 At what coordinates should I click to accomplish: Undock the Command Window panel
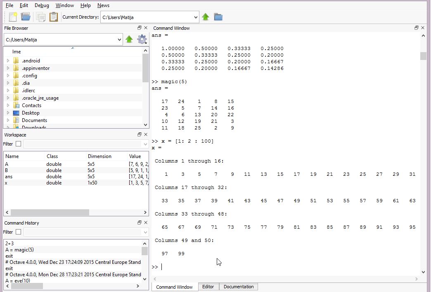(416, 28)
